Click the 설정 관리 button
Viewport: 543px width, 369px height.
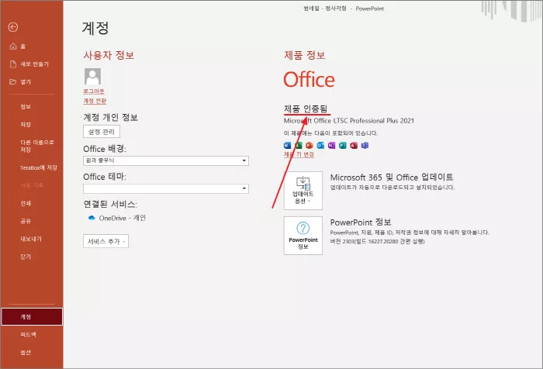pyautogui.click(x=102, y=132)
